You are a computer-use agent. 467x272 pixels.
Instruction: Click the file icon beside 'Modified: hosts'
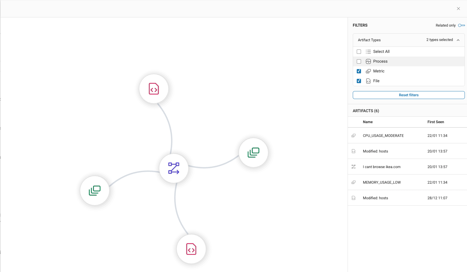point(353,151)
